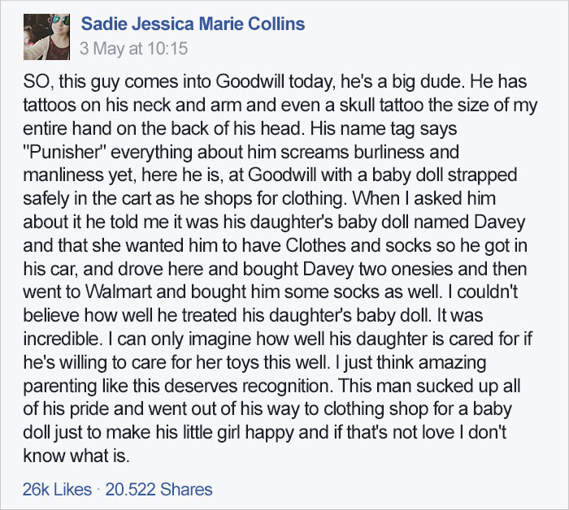
Task: View the 20.522 Shares list
Action: click(x=159, y=490)
